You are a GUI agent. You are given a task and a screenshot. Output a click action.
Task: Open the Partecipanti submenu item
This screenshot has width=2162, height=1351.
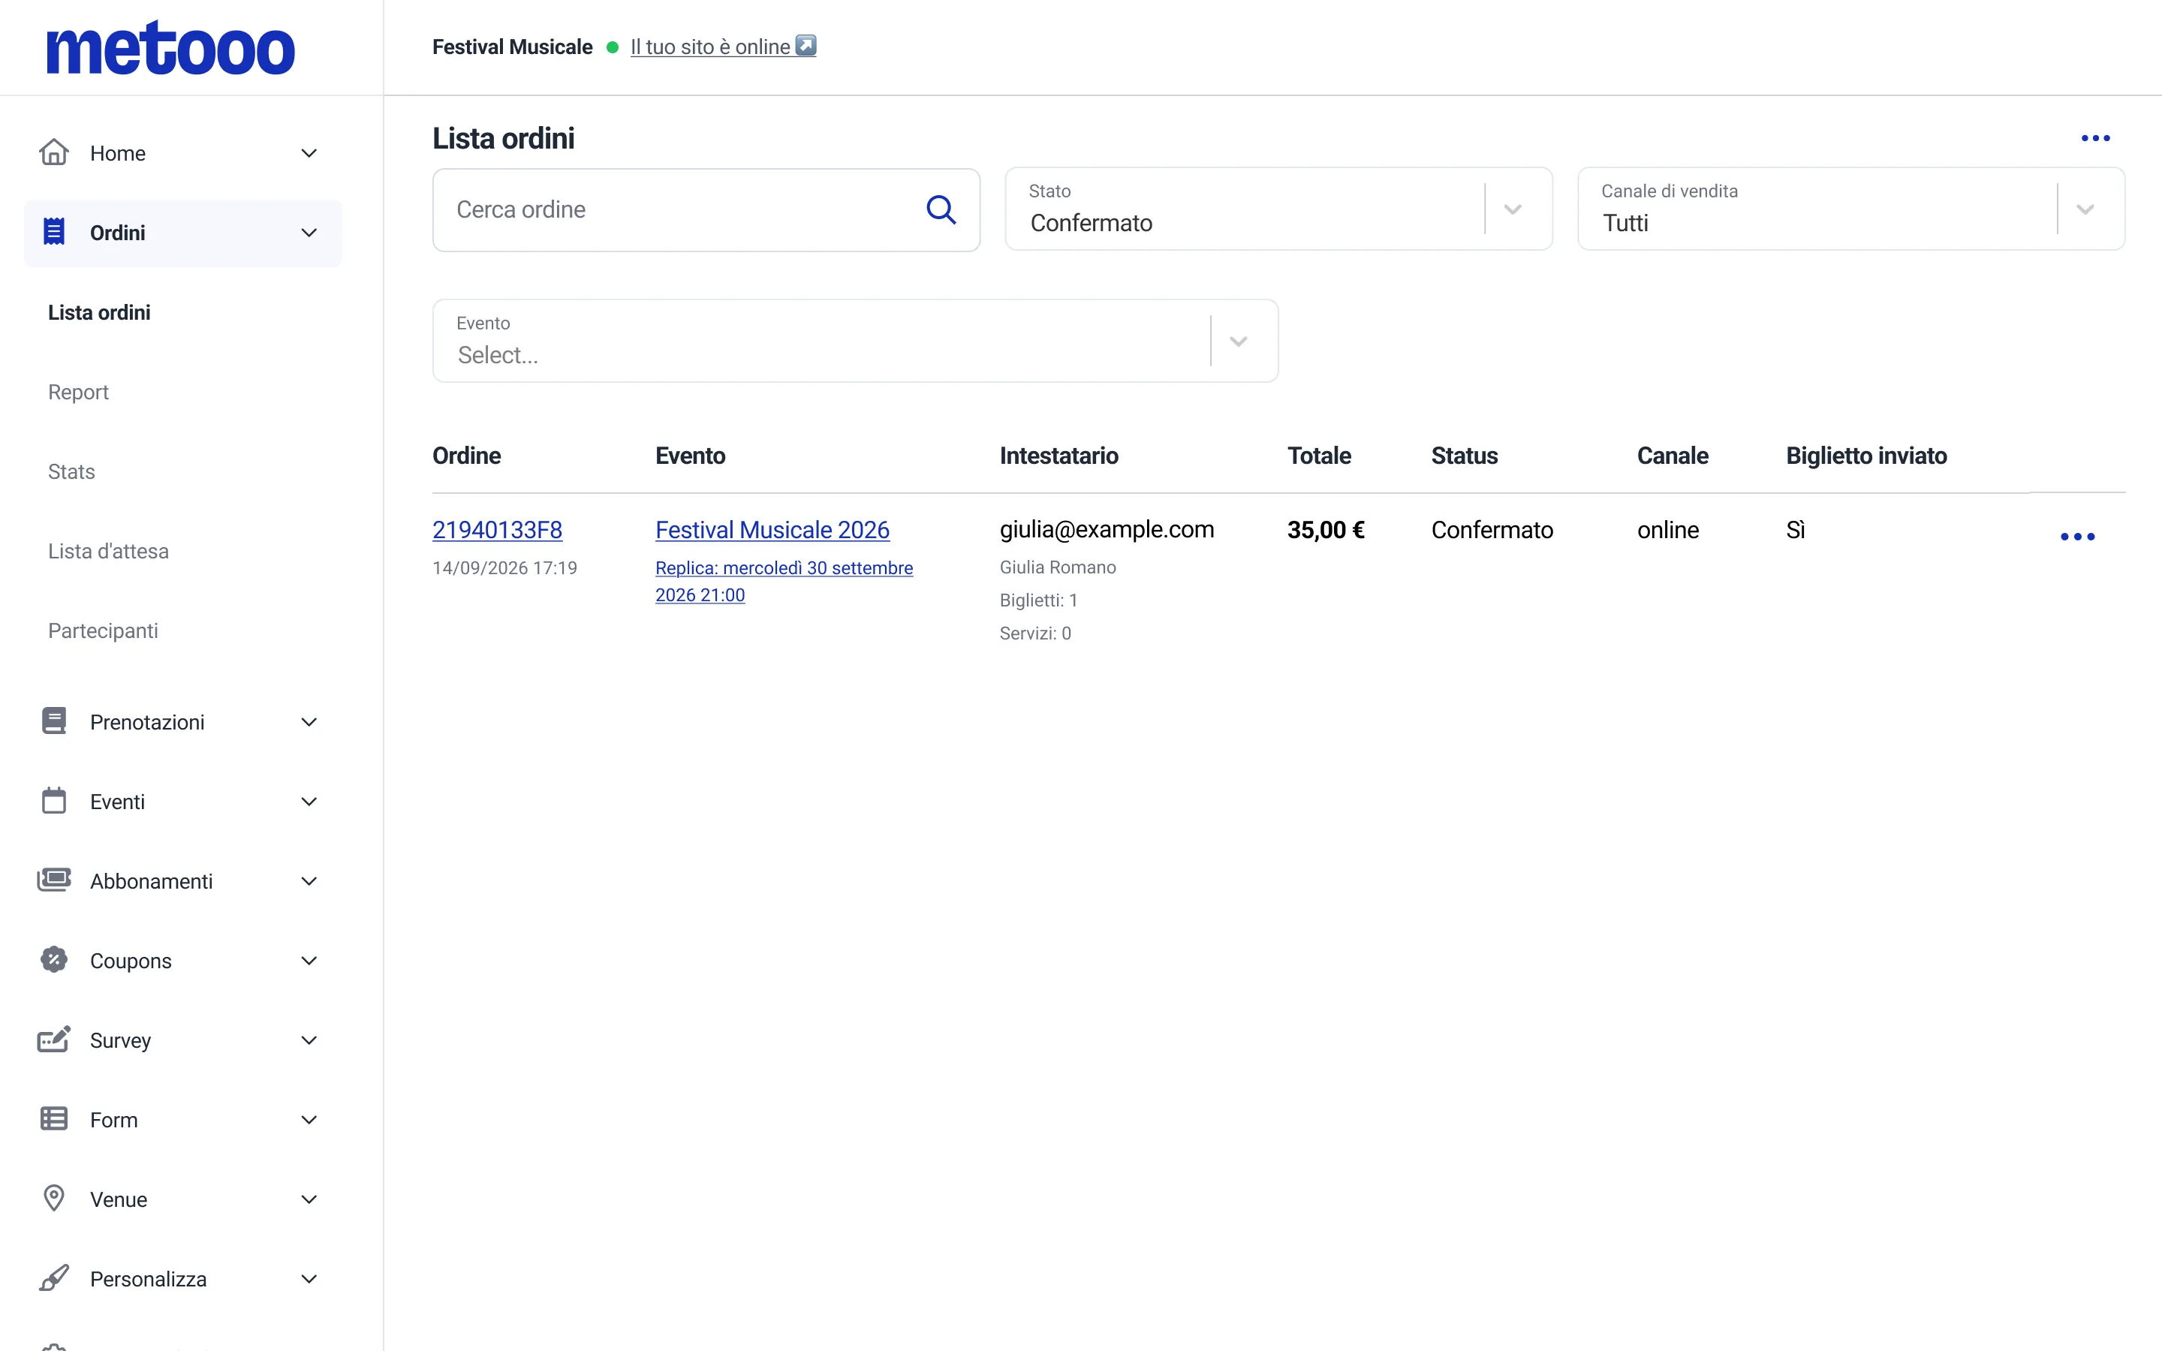click(103, 630)
